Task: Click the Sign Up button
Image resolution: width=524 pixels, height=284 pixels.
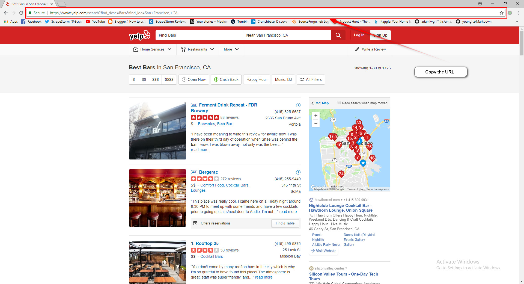Action: (380, 35)
